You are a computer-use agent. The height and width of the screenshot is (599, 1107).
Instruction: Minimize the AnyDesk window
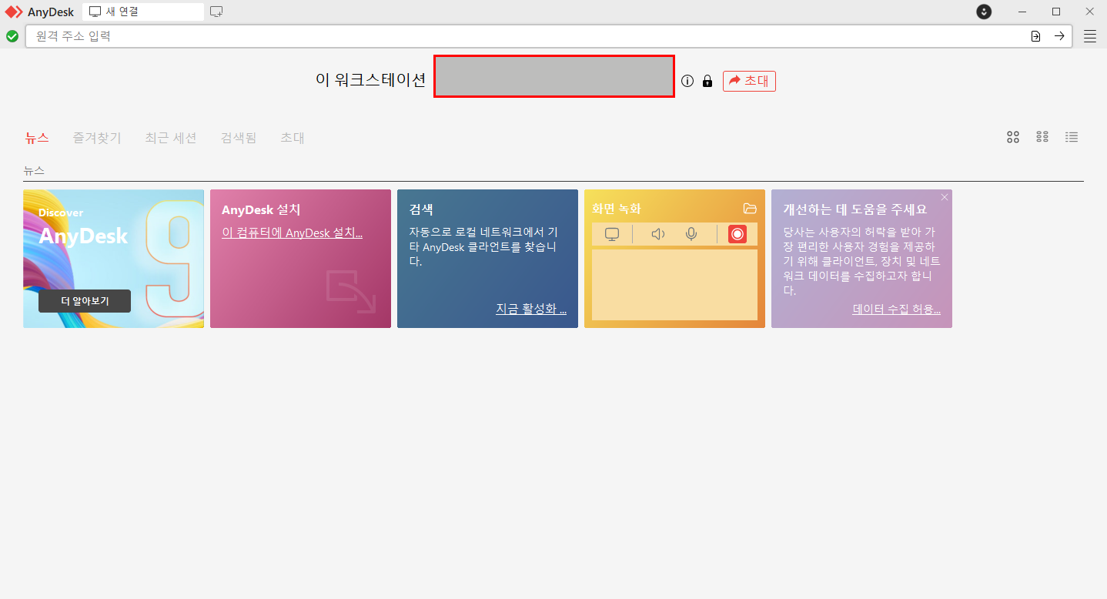coord(1022,12)
